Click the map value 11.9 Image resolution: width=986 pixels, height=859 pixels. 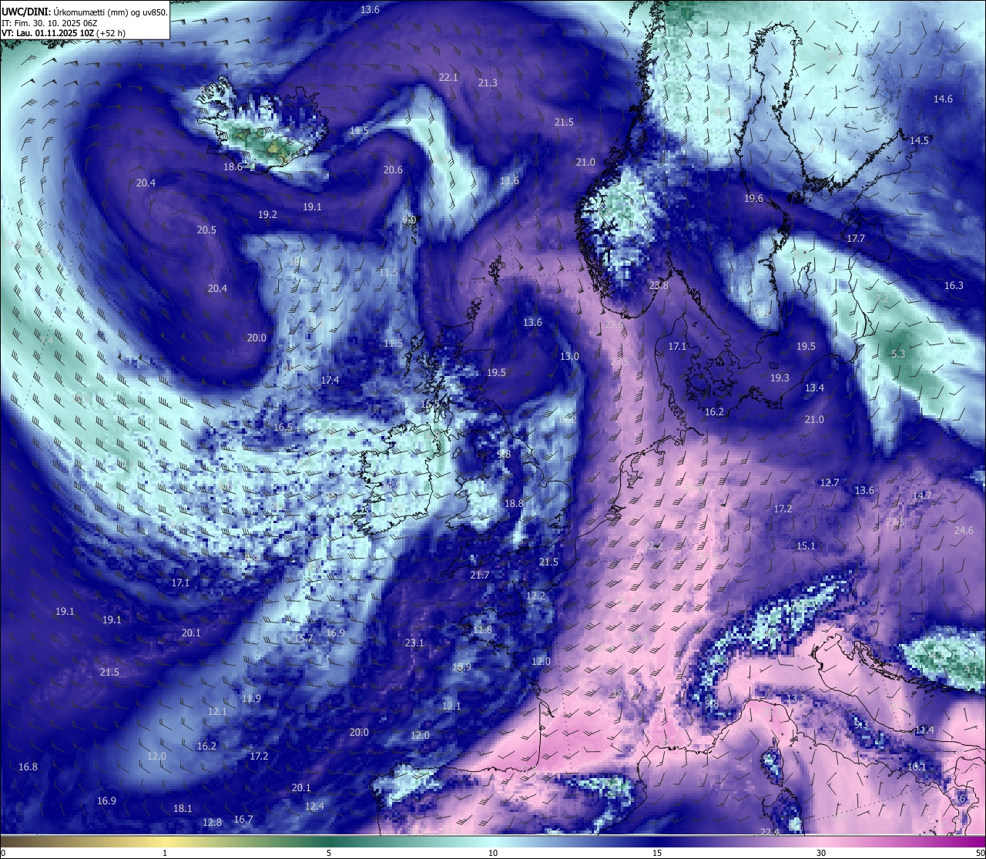point(251,698)
